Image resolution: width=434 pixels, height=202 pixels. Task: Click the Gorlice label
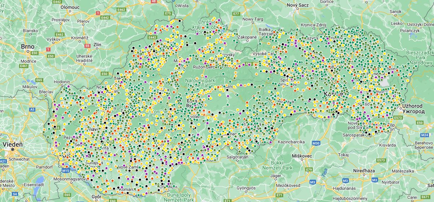click(326, 2)
